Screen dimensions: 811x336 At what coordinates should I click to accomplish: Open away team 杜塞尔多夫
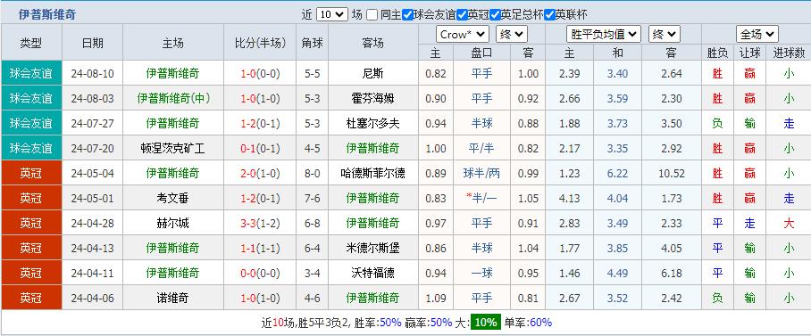[x=373, y=123]
